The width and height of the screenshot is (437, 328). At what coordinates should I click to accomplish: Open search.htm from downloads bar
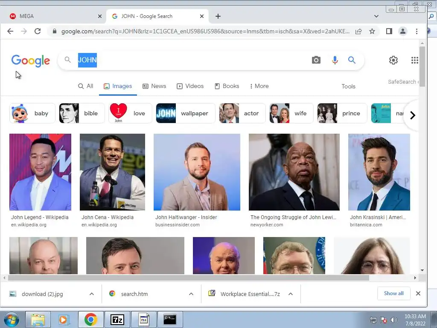134,294
